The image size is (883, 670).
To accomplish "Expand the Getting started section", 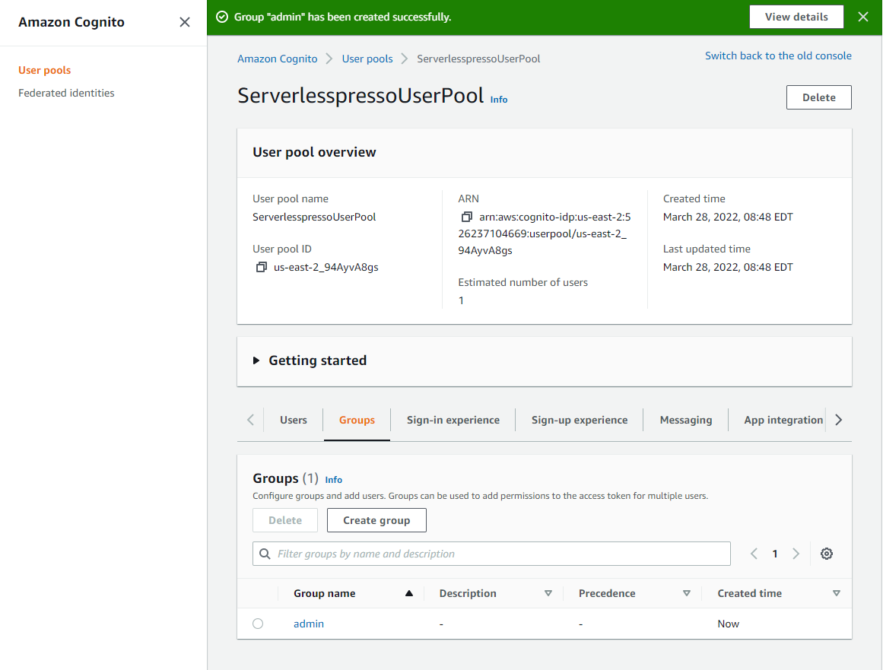I will (256, 360).
